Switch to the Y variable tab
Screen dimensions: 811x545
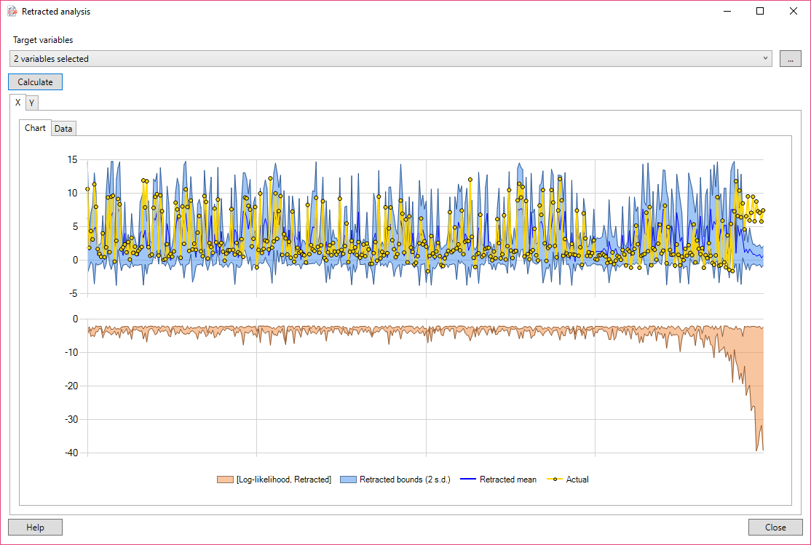click(x=32, y=103)
